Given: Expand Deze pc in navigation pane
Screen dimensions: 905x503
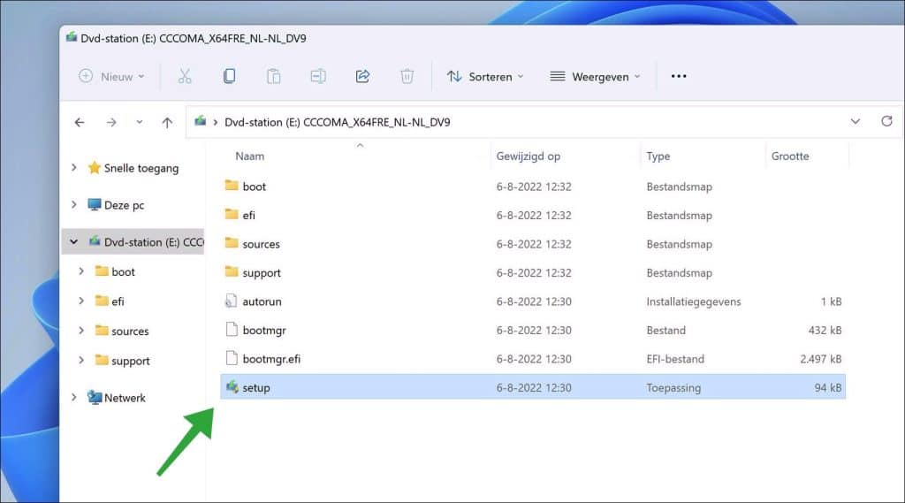Looking at the screenshot, I should [x=74, y=204].
